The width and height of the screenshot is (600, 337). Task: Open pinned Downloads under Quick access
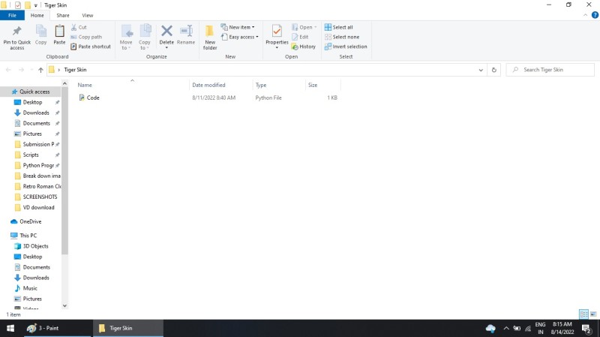36,113
